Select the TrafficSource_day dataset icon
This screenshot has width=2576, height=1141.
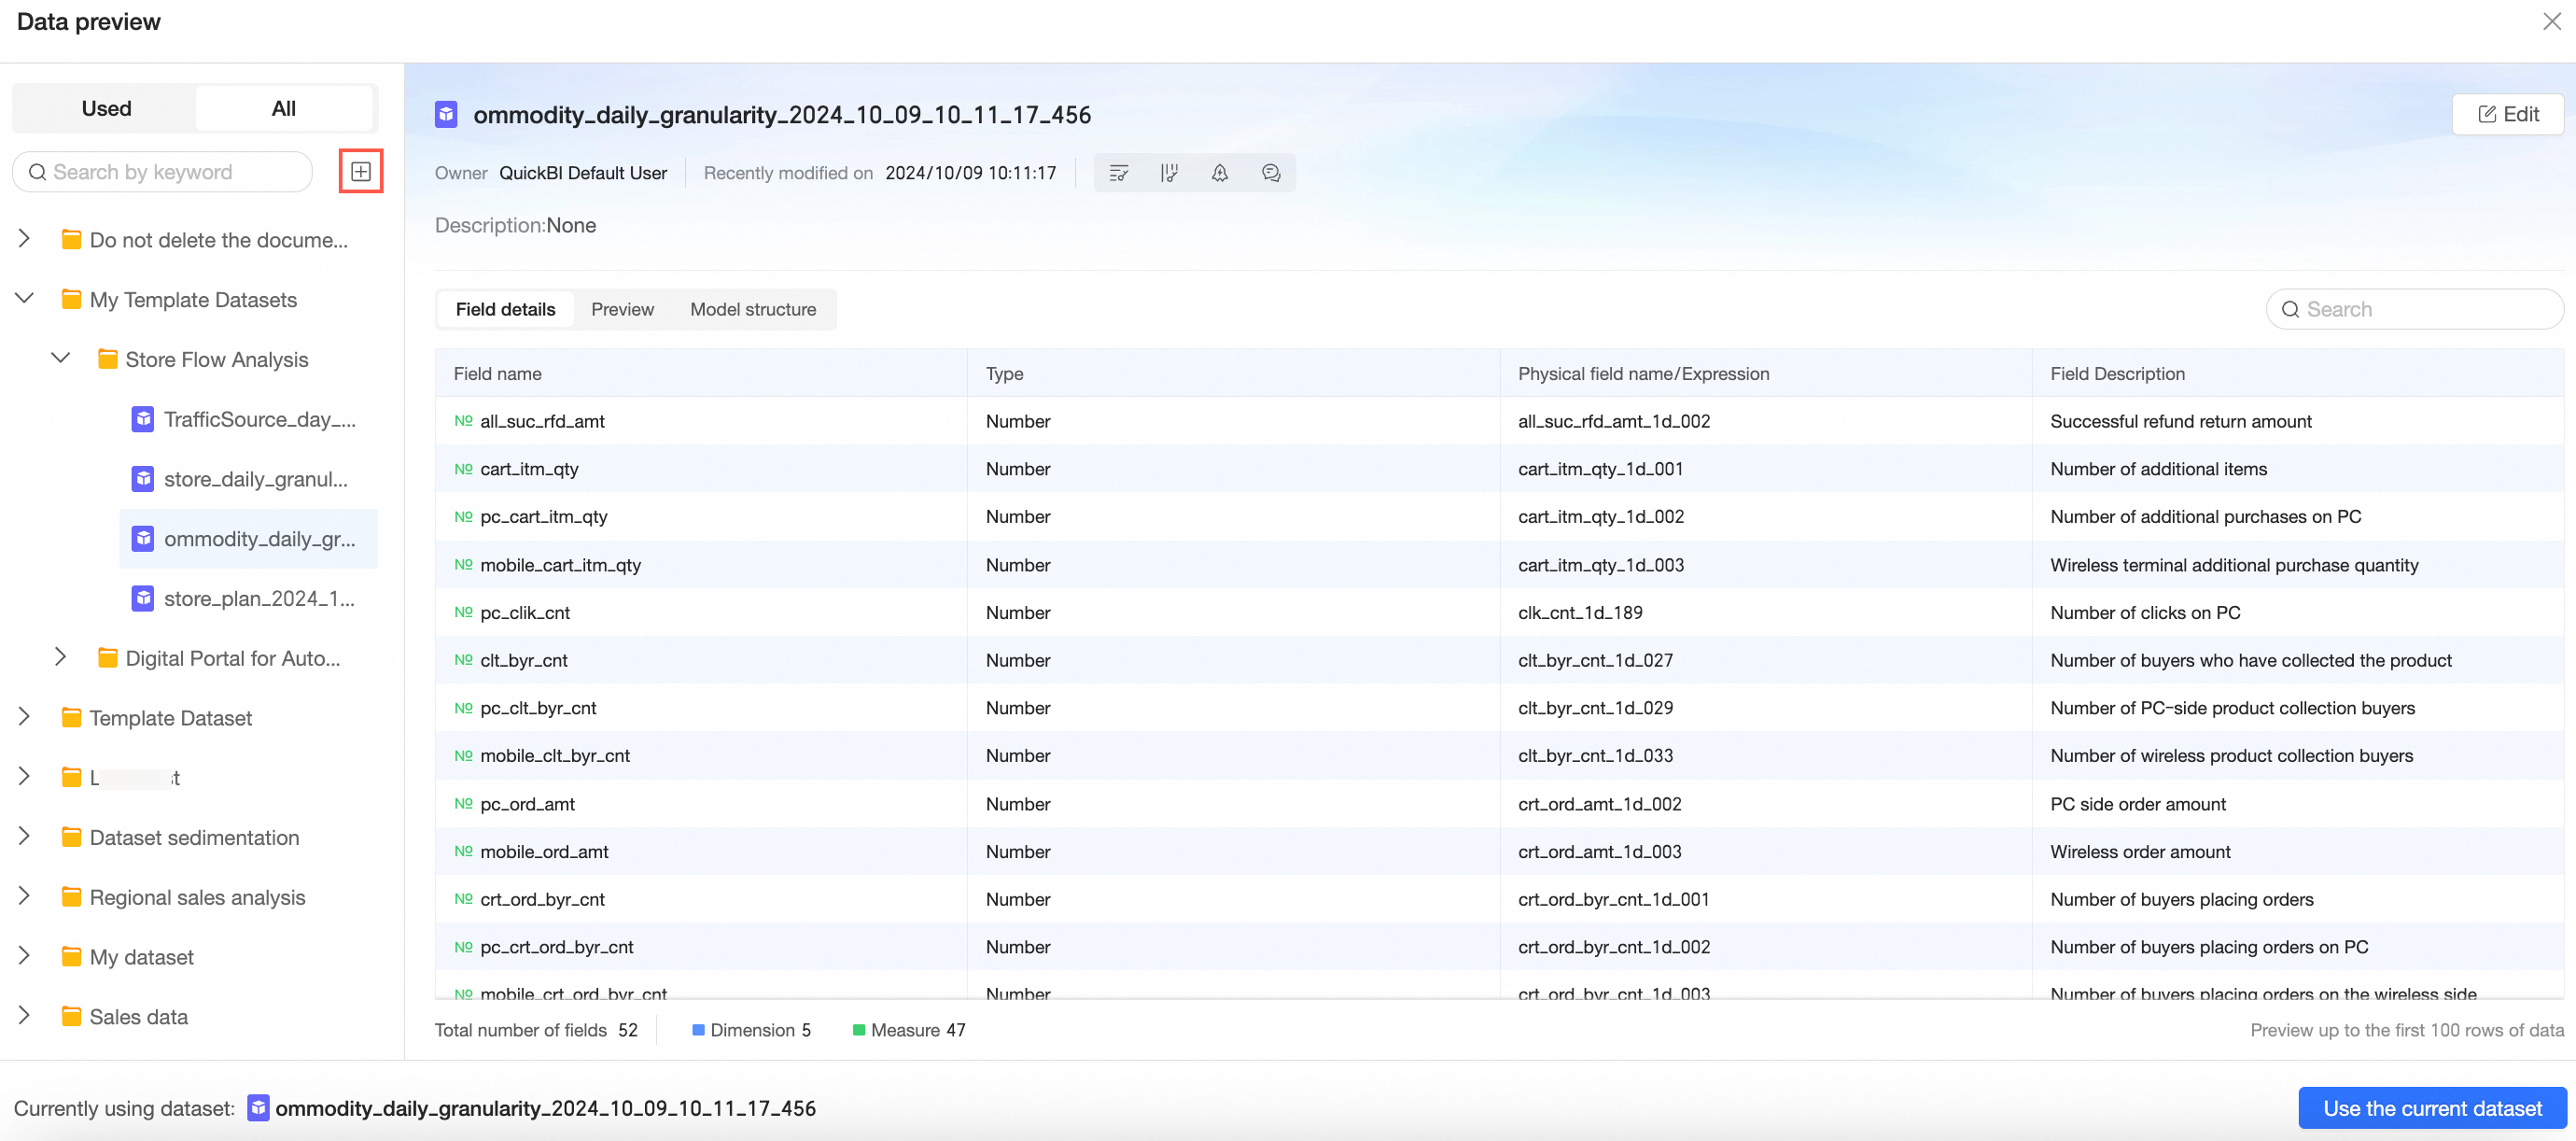(x=143, y=419)
